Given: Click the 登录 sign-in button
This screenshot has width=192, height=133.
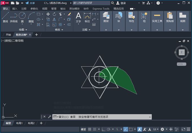Looking at the screenshot, I should (121, 3).
